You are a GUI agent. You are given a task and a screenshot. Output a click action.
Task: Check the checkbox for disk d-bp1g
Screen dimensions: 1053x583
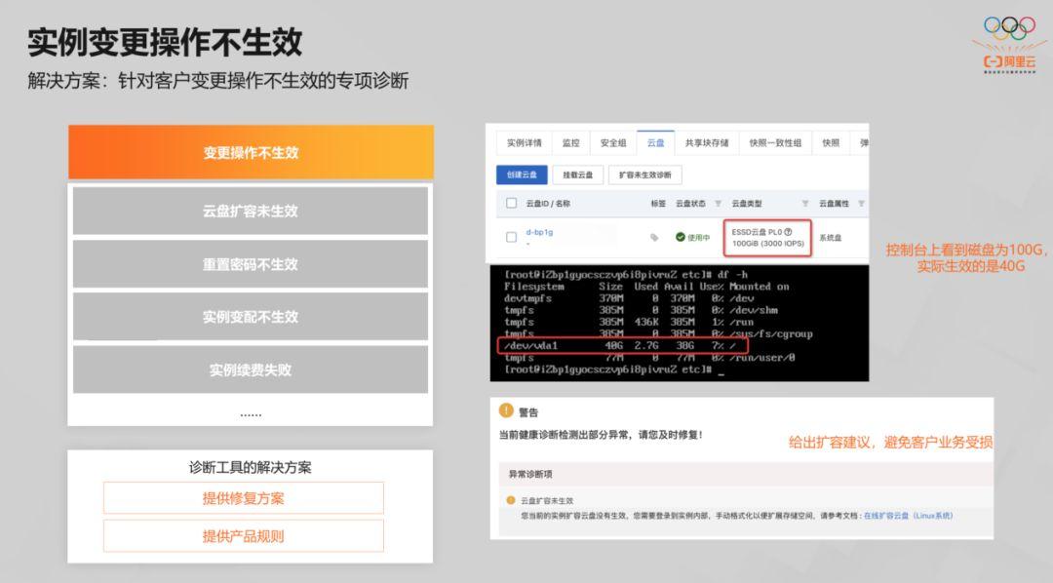click(x=510, y=237)
